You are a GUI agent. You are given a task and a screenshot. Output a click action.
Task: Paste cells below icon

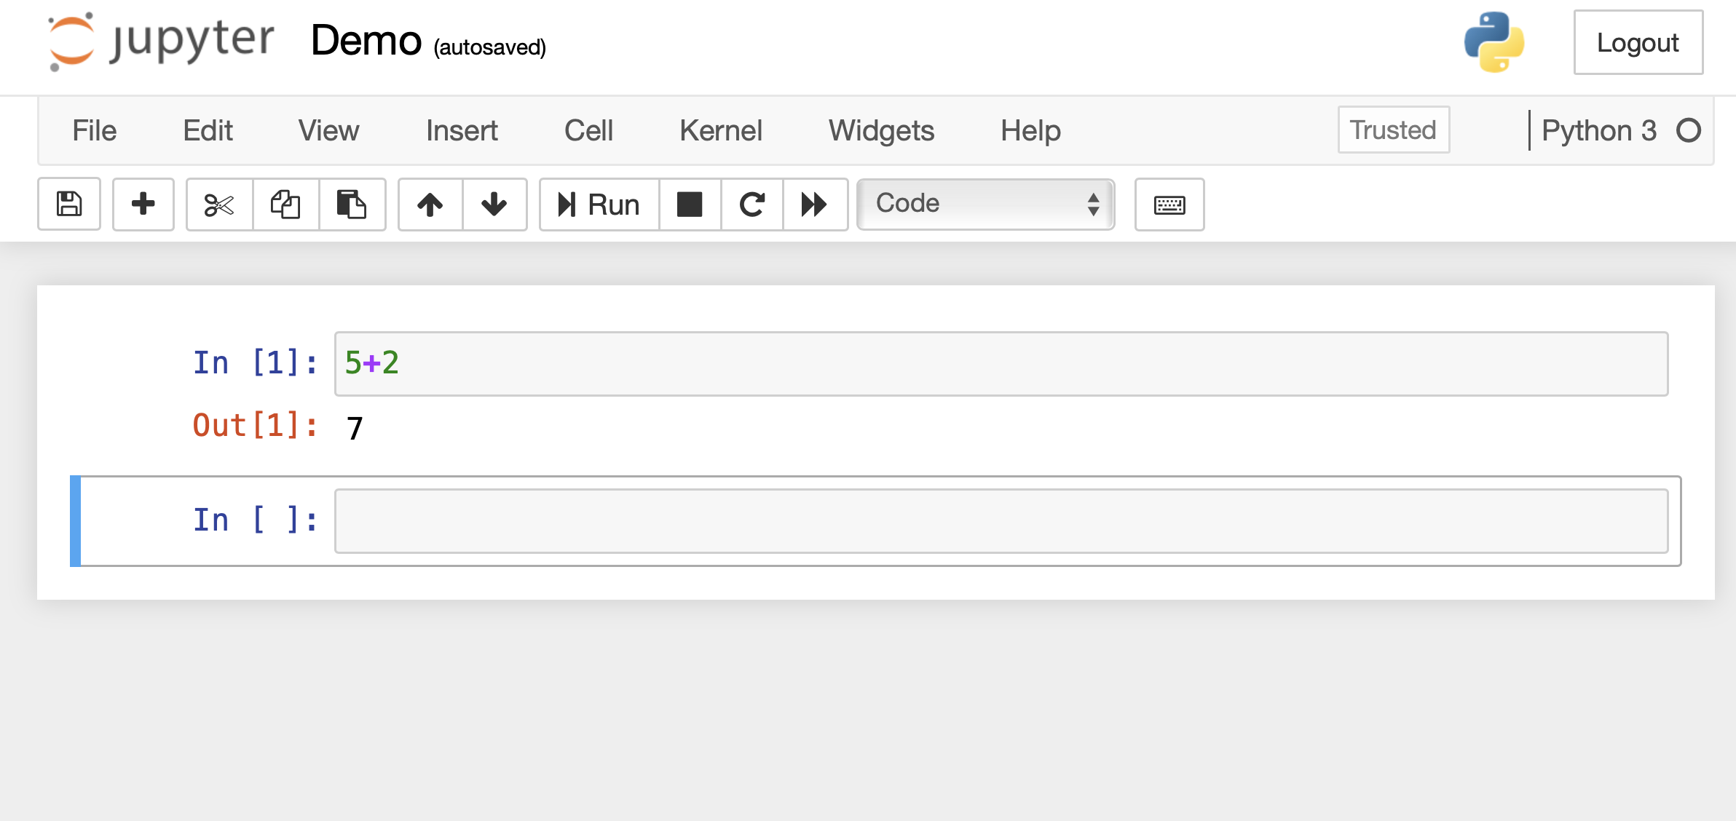point(352,204)
